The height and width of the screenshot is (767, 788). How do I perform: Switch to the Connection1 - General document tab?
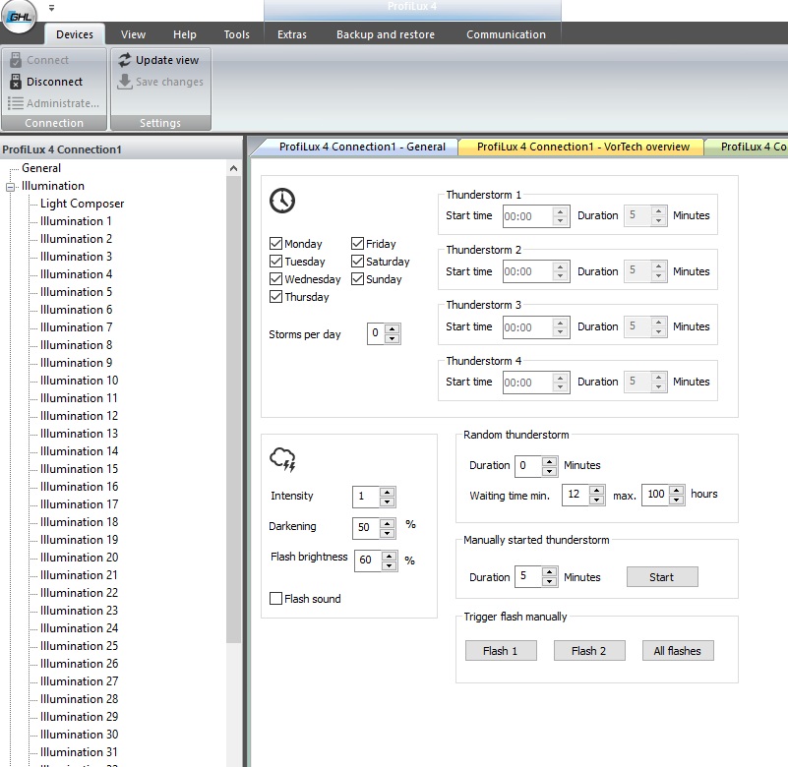(x=362, y=147)
